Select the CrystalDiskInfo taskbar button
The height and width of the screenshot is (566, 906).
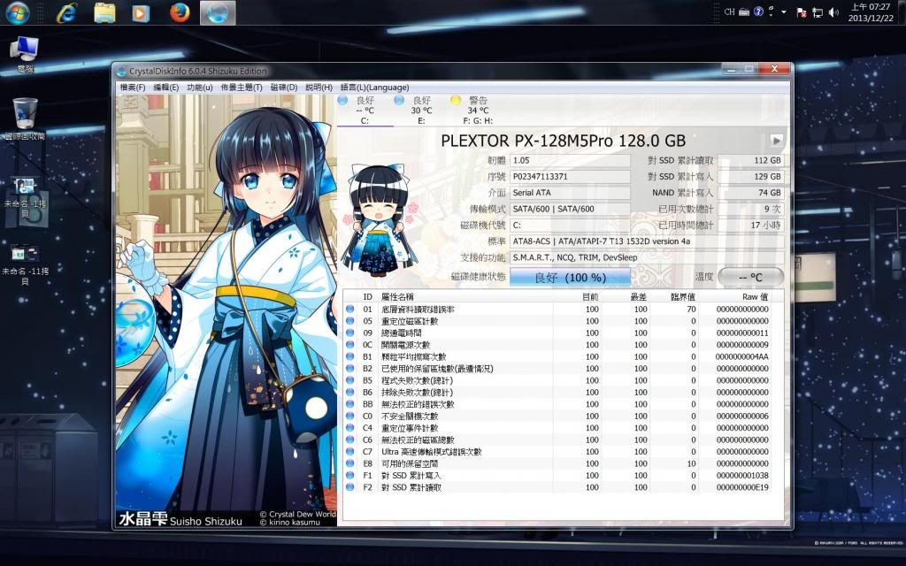(x=218, y=12)
